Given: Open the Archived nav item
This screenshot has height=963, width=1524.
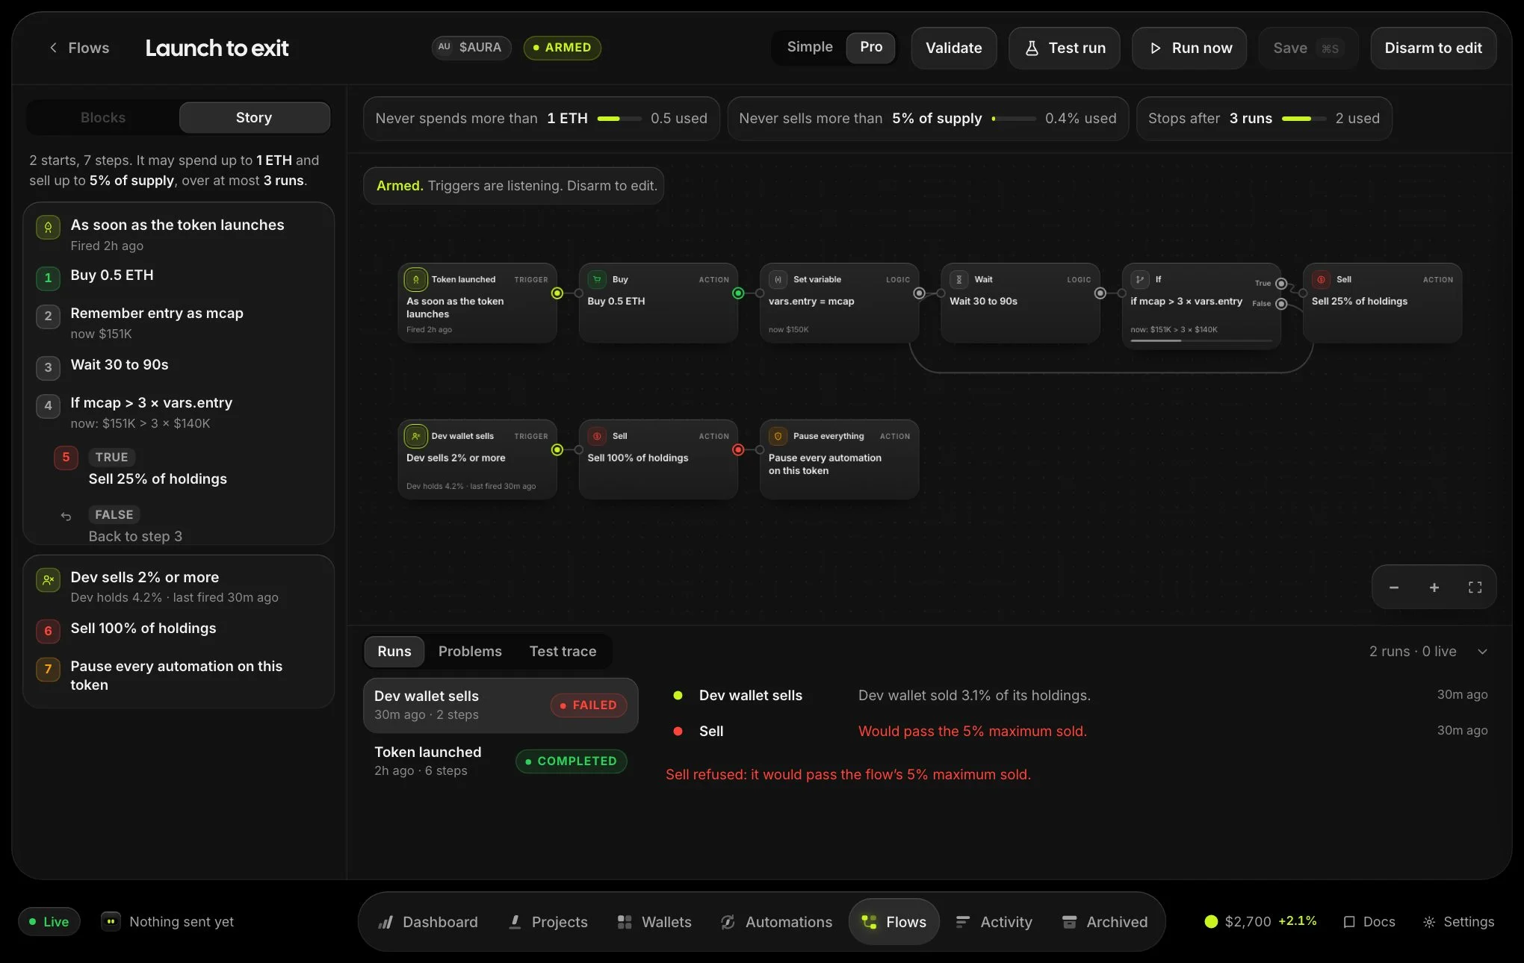Looking at the screenshot, I should click(1105, 922).
